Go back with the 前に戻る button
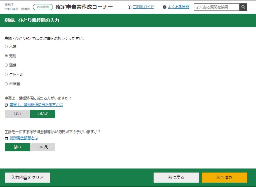The height and width of the screenshot is (187, 256). (176, 178)
